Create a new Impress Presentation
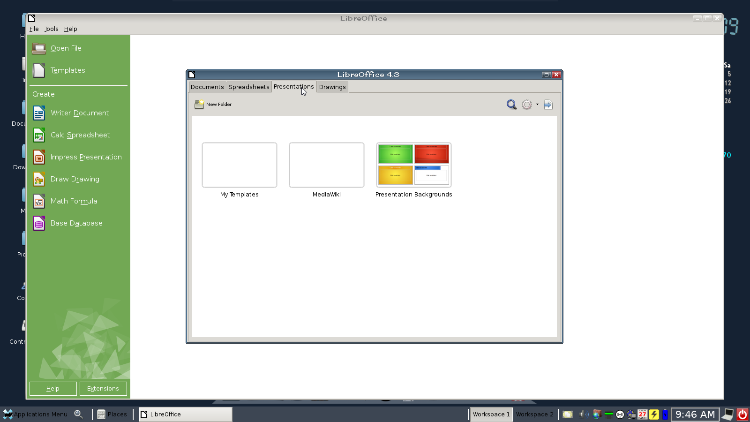Screen dimensions: 750x422 coord(77,157)
